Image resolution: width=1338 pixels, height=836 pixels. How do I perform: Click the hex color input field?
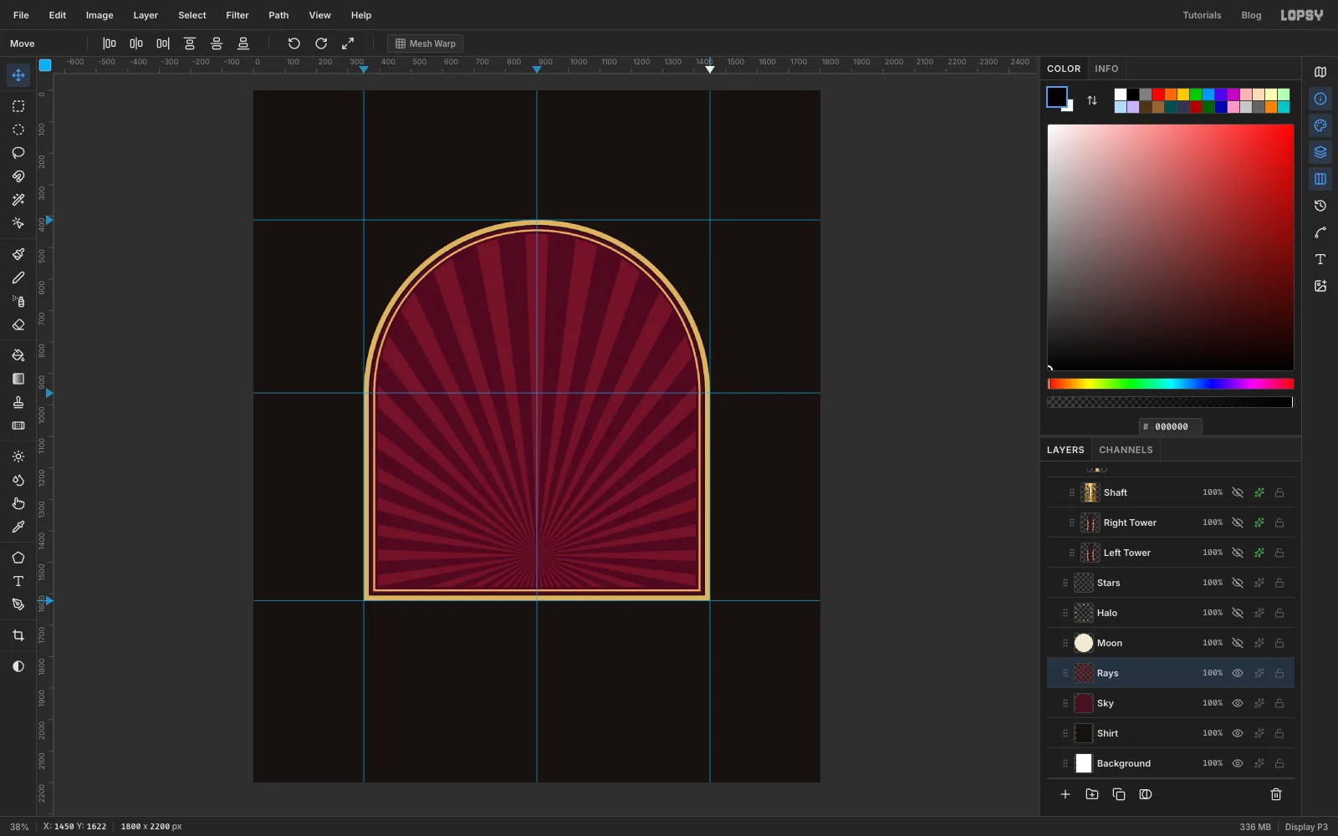coord(1171,426)
